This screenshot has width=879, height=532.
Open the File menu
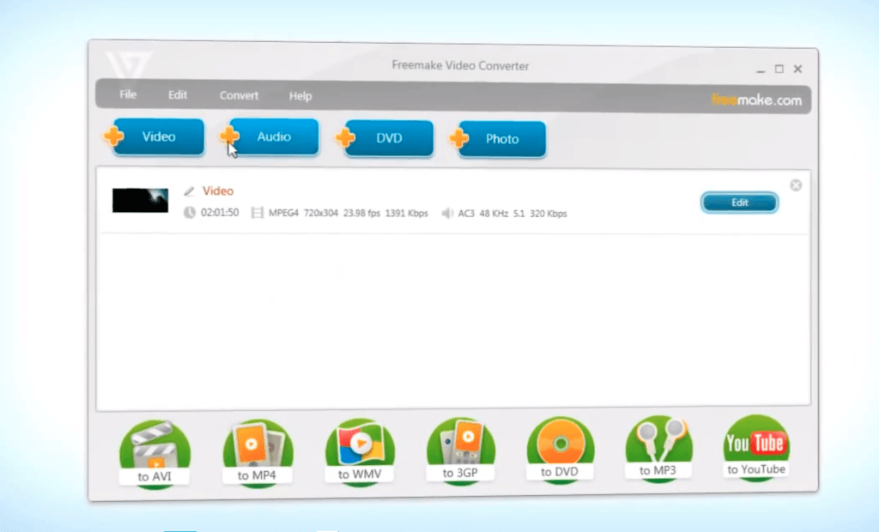point(127,95)
